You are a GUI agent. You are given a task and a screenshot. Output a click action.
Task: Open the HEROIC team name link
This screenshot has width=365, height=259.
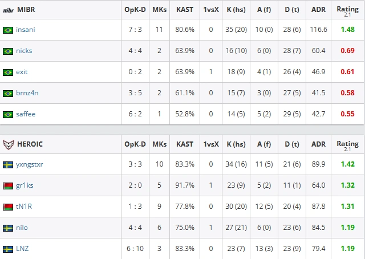pyautogui.click(x=30, y=144)
